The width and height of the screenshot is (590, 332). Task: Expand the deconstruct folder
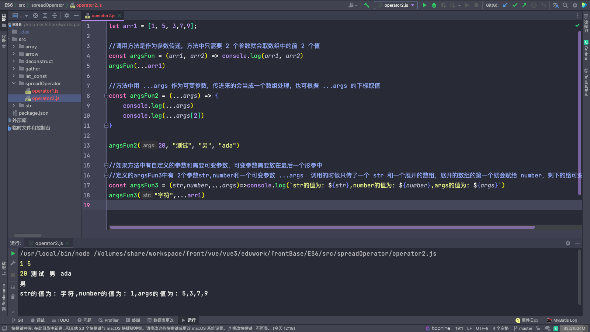pos(14,61)
